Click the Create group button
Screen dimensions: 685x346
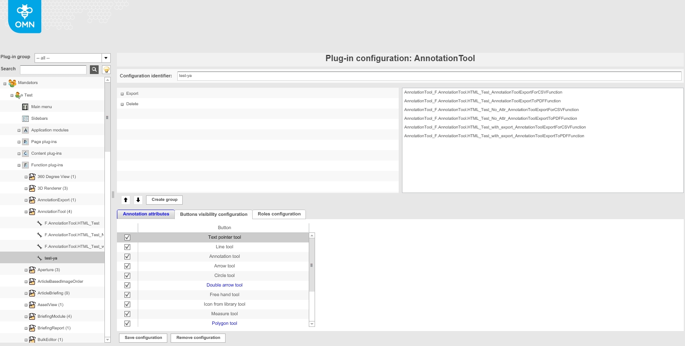point(164,200)
